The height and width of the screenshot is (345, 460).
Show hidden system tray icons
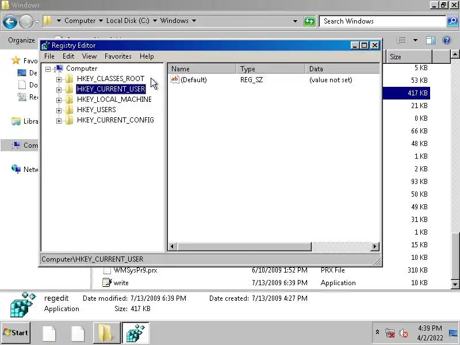[377, 332]
